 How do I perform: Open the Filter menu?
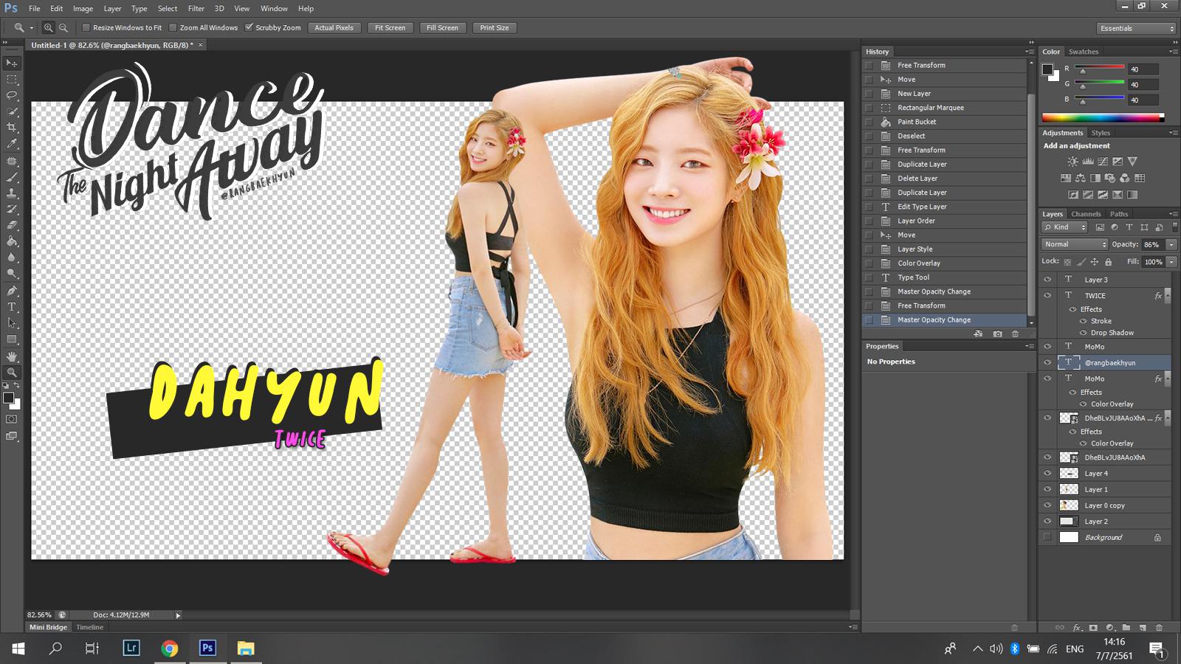196,9
